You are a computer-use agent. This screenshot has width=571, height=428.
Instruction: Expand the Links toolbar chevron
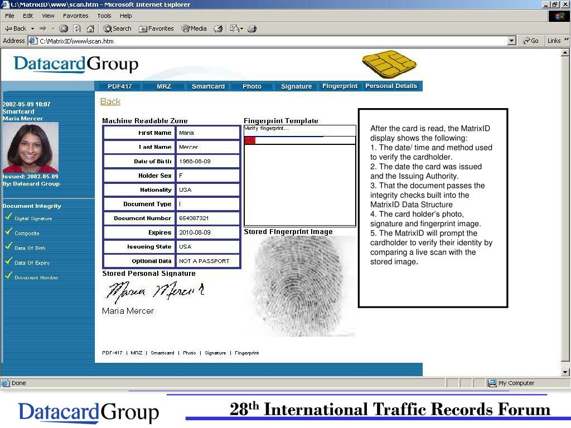click(567, 40)
